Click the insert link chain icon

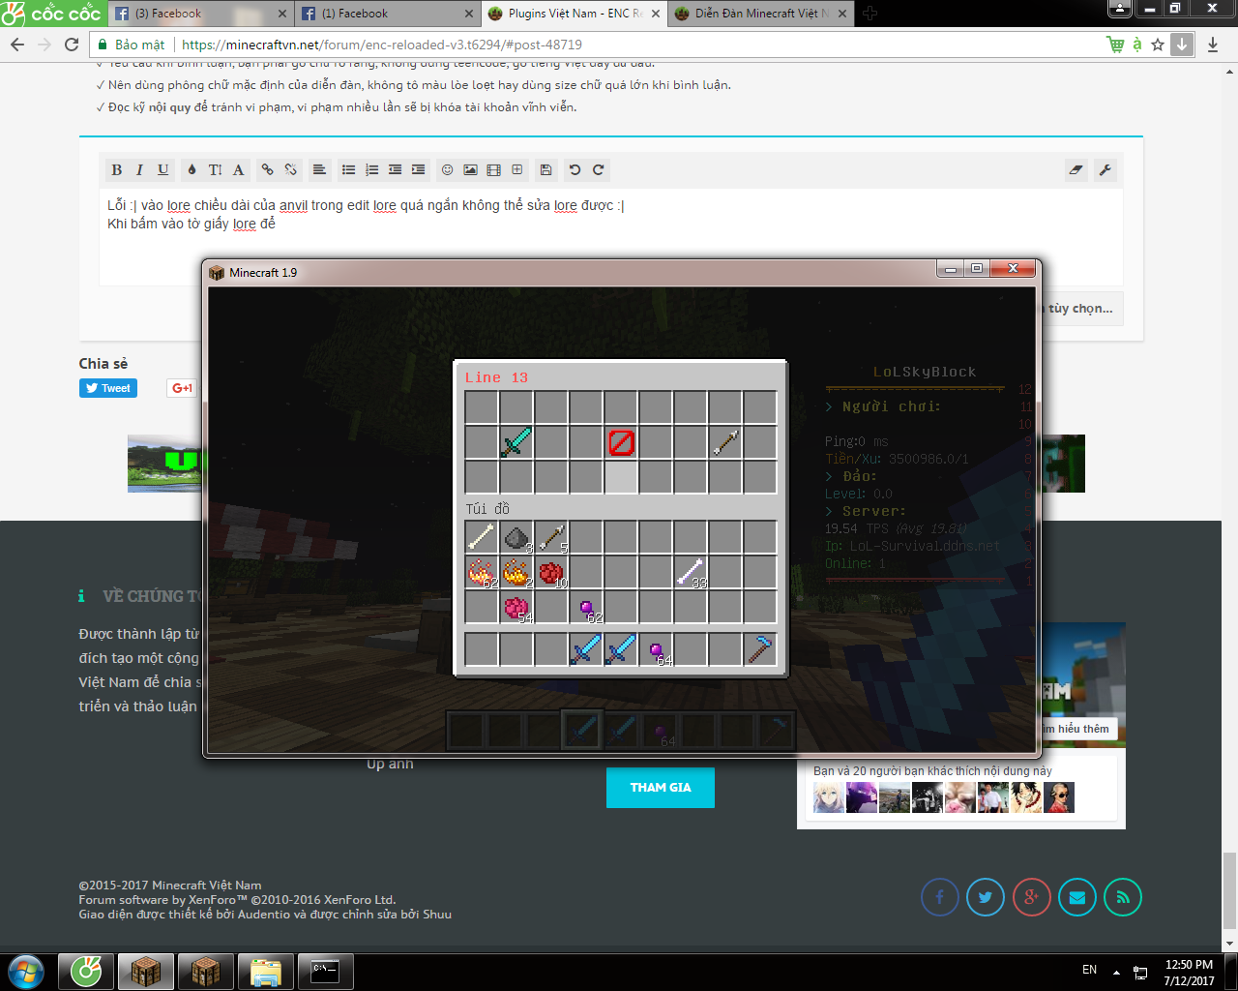coord(267,170)
